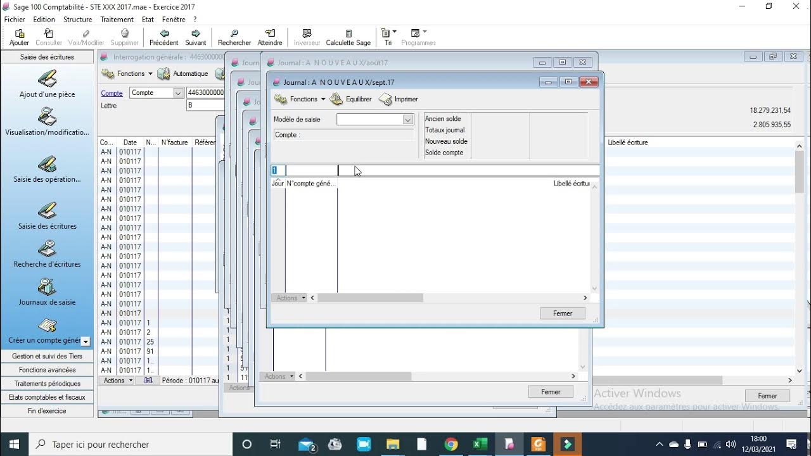
Task: Click the Supprimer toolbar icon
Action: point(125,37)
